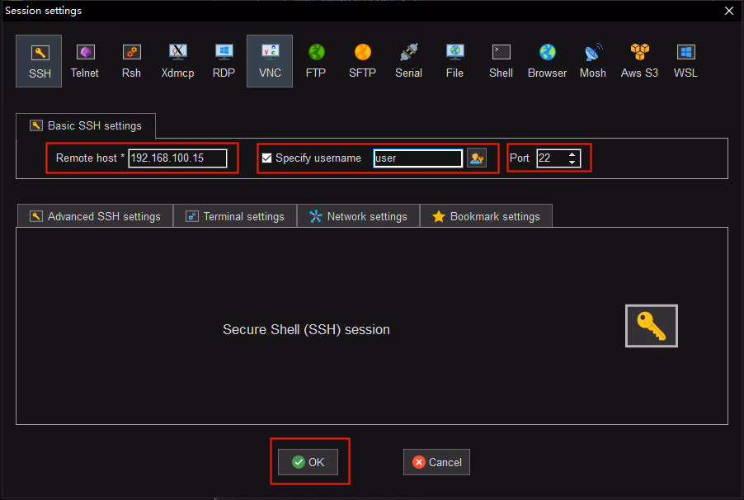Confirm the session with OK

(308, 462)
